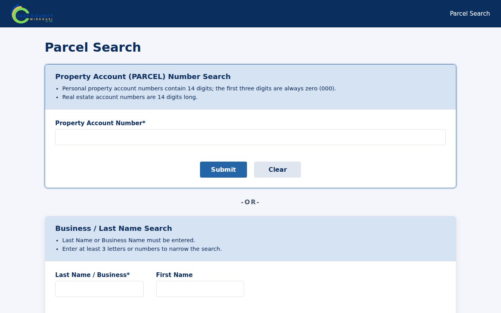This screenshot has height=313, width=501.
Task: Click the Business / Last Name Search heading
Action: tap(114, 228)
